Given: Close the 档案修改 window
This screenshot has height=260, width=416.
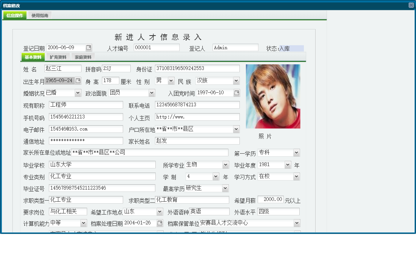Looking at the screenshot, I should point(411,5).
